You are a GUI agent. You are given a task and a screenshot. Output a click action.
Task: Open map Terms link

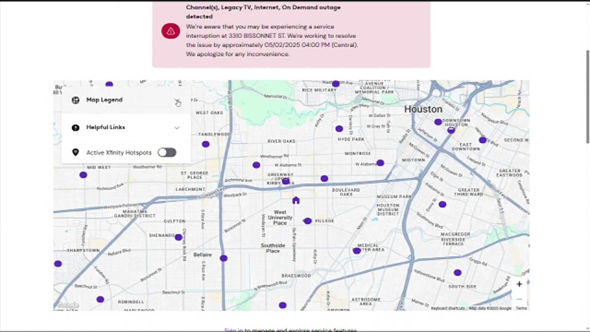(521, 308)
